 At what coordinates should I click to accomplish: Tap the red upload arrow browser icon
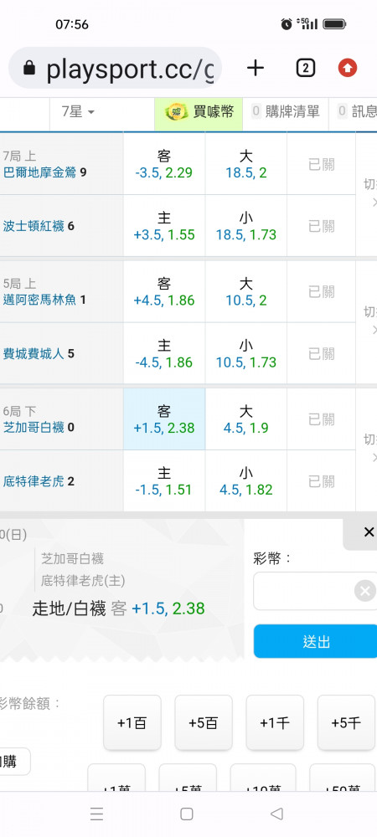pos(348,68)
